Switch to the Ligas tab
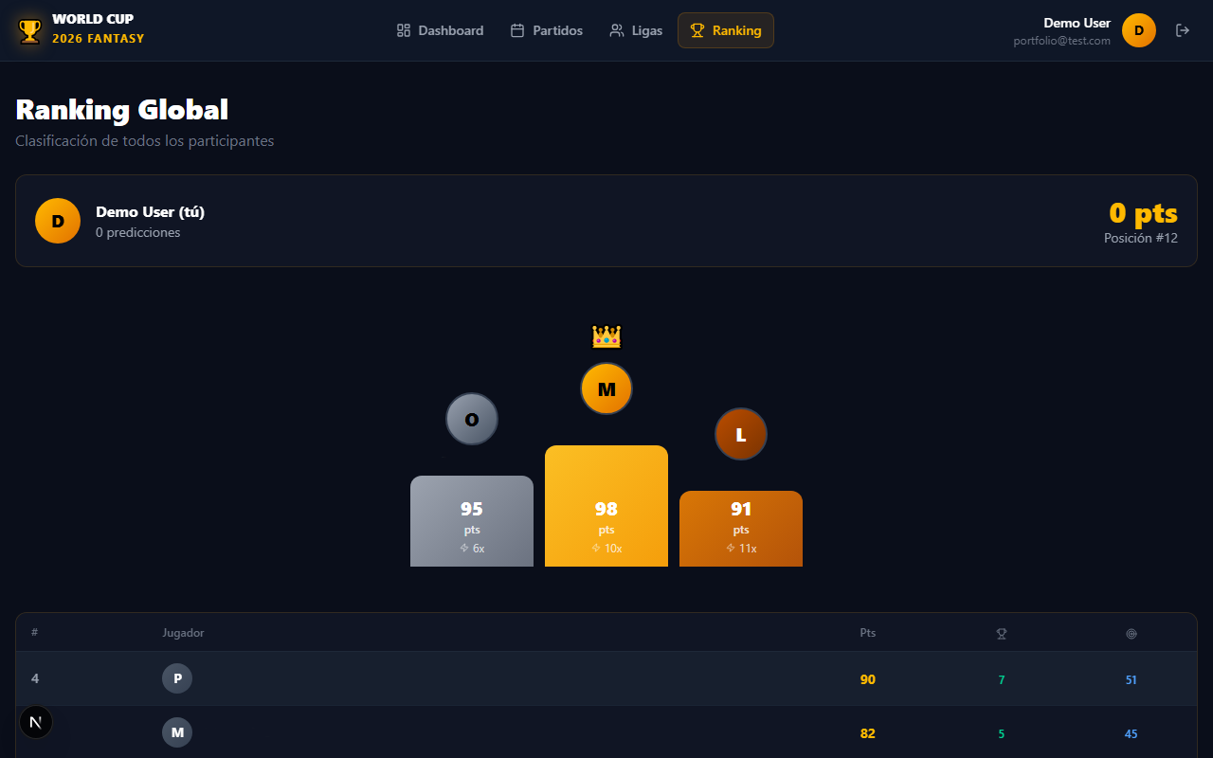Viewport: 1213px width, 758px height. (636, 30)
